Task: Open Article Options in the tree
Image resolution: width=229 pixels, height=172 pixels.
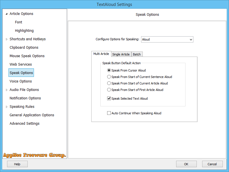Action: pyautogui.click(x=21, y=14)
